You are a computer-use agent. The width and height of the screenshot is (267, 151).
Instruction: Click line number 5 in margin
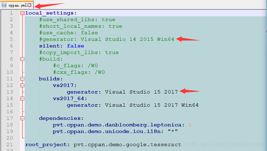11,39
